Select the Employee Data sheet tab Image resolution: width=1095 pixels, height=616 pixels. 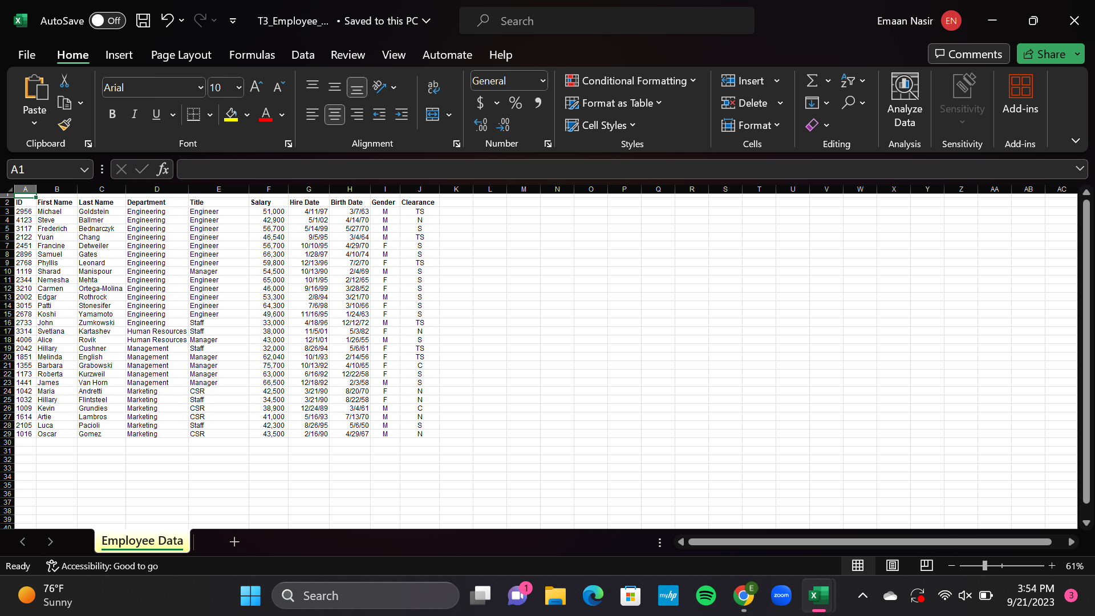pyautogui.click(x=142, y=541)
